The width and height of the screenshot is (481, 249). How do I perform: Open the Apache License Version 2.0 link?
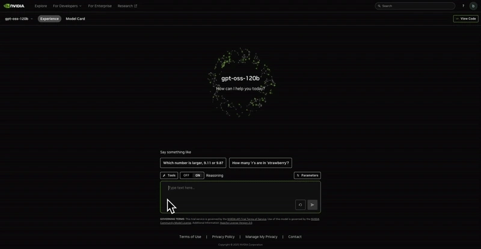(236, 223)
